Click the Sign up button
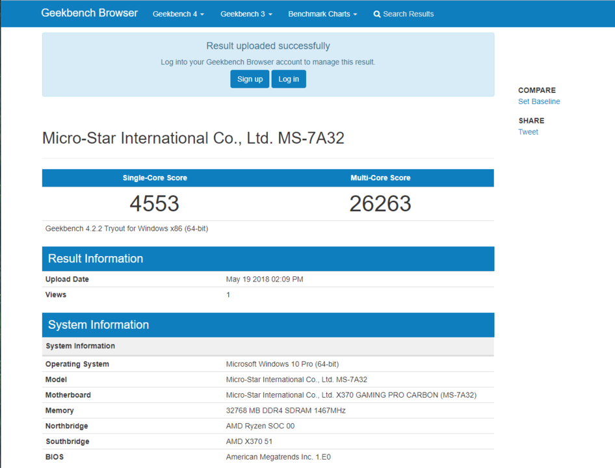 click(x=250, y=79)
